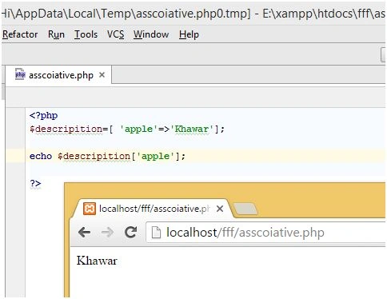Open the Help menu

tap(189, 34)
